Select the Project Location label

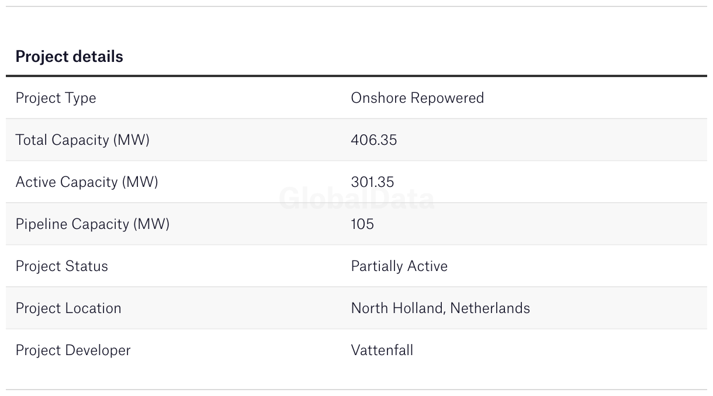68,308
